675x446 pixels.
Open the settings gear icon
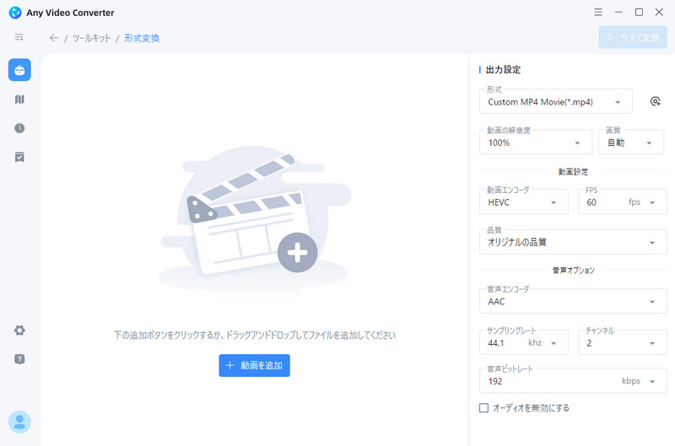[x=19, y=330]
